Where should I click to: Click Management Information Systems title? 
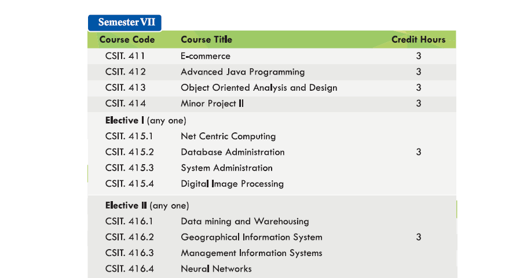tap(251, 253)
